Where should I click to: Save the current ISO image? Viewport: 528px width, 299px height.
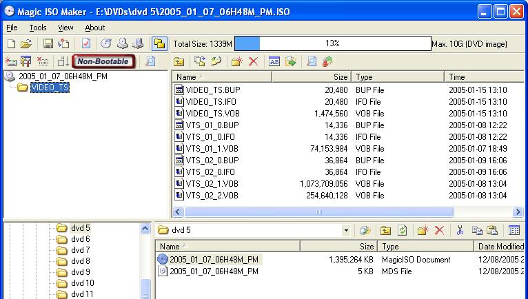point(48,44)
